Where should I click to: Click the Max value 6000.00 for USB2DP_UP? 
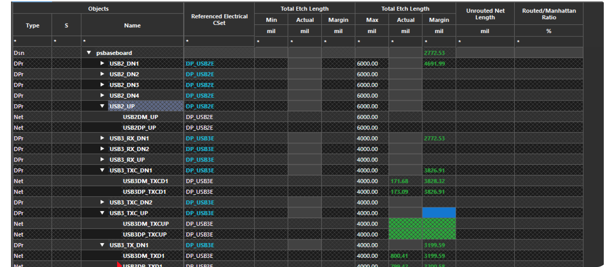[367, 128]
